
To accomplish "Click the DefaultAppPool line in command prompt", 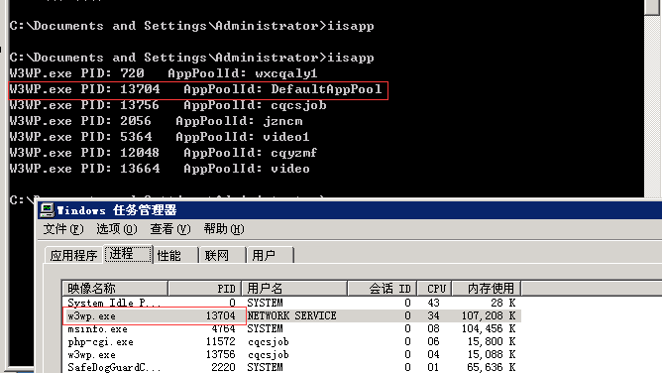I will [195, 89].
